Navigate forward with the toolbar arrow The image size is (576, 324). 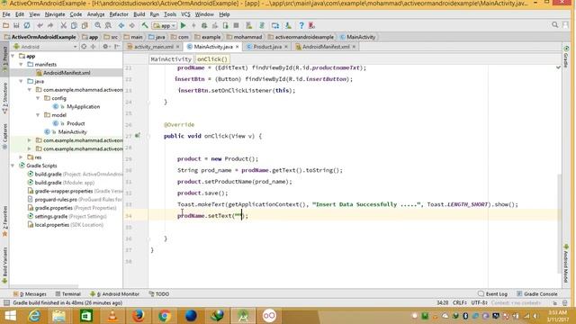(x=131, y=25)
